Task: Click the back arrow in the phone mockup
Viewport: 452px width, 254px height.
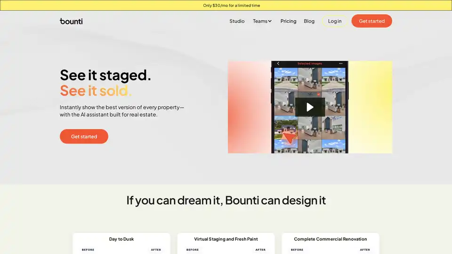Action: 278,63
